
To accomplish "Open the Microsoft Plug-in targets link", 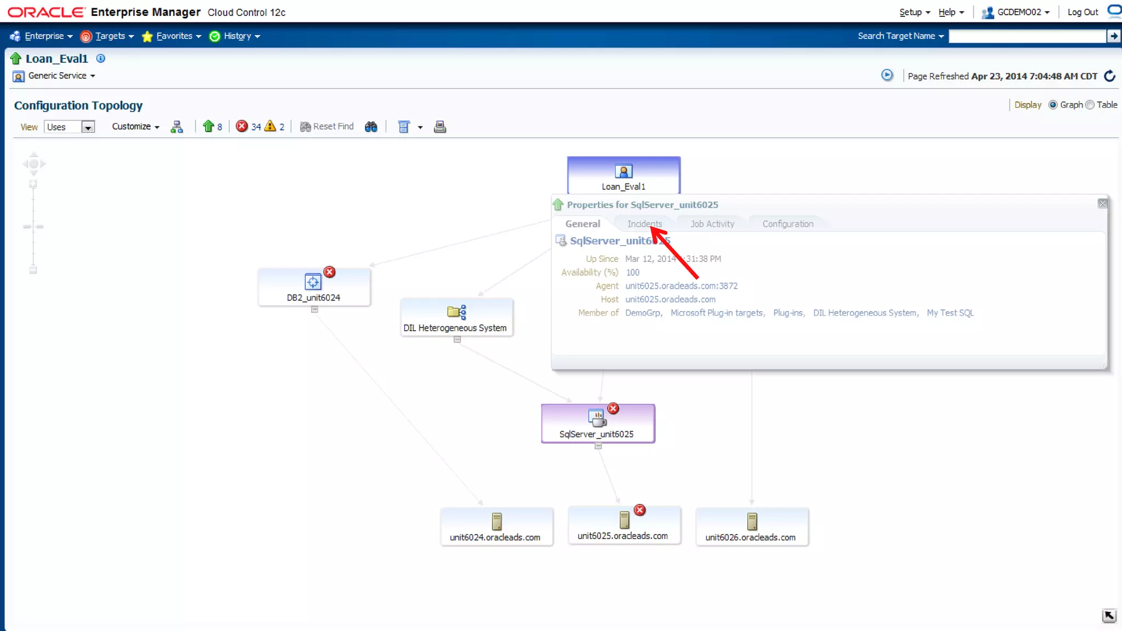I will 717,313.
